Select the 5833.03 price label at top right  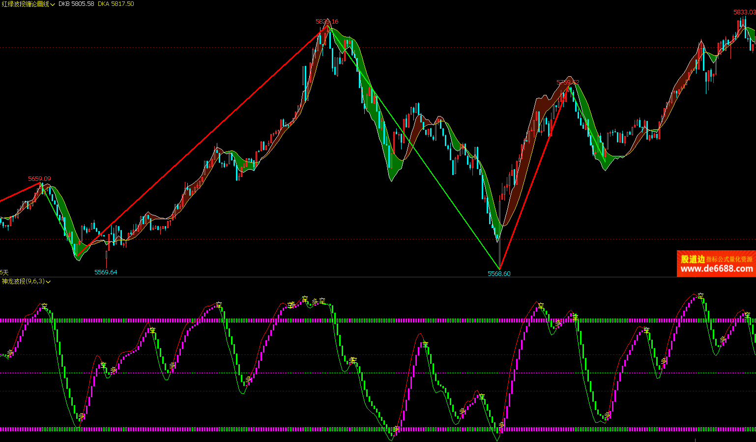pos(744,12)
